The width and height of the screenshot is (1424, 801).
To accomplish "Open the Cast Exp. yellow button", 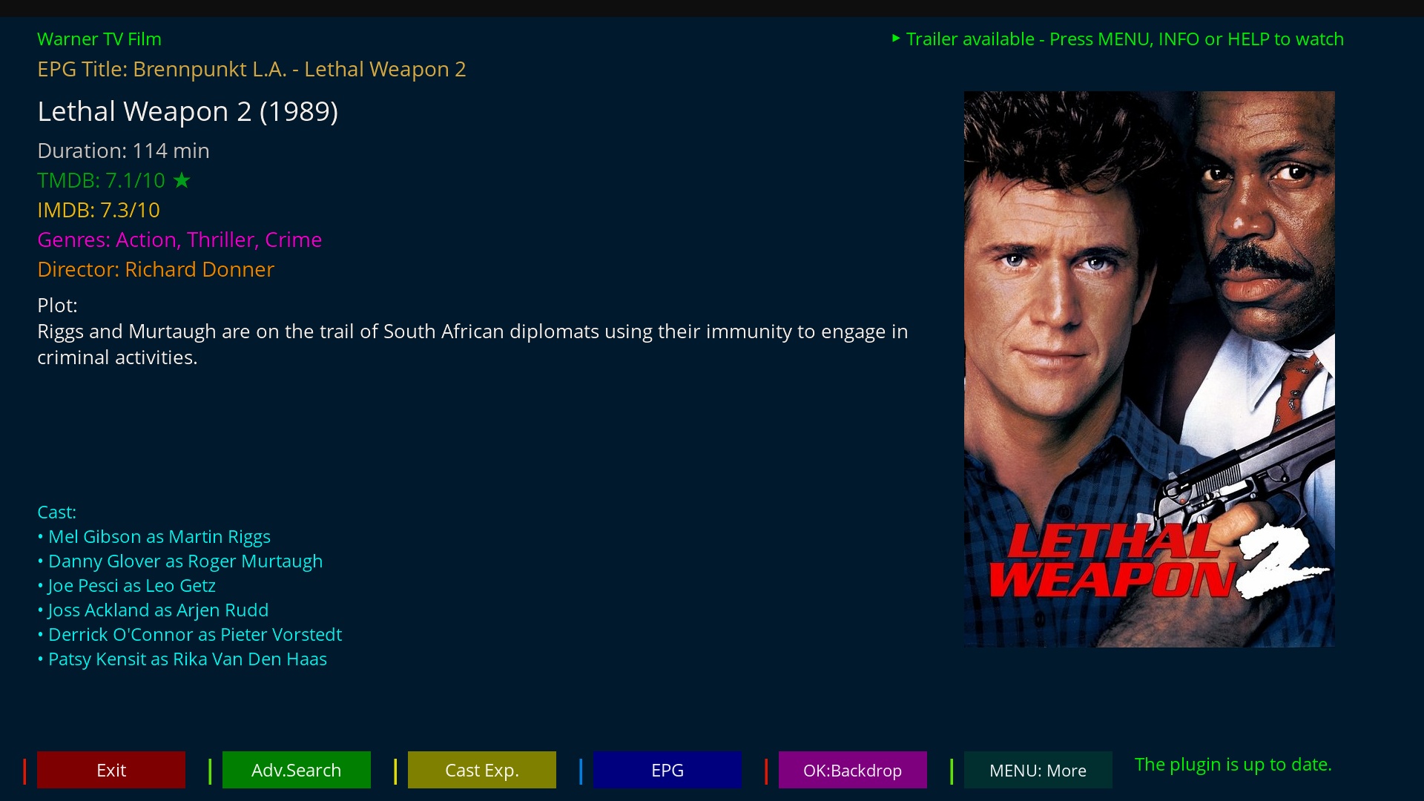I will (482, 770).
